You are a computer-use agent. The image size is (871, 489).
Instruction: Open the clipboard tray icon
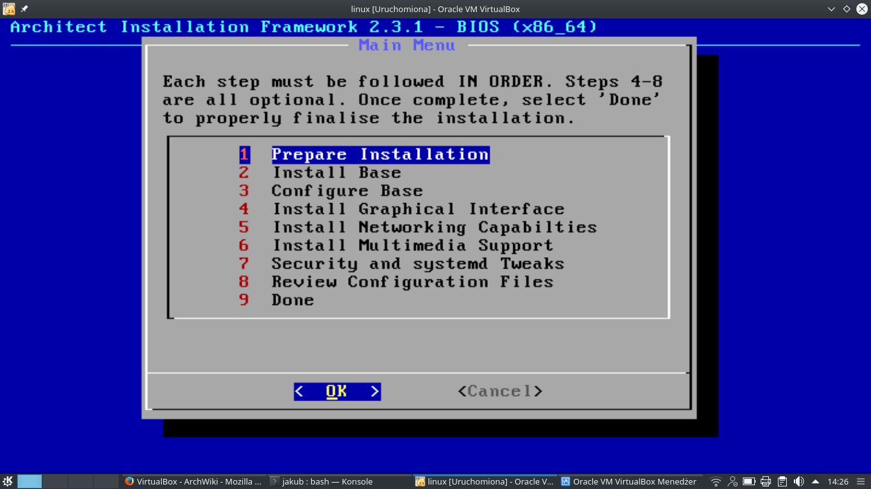pos(782,481)
